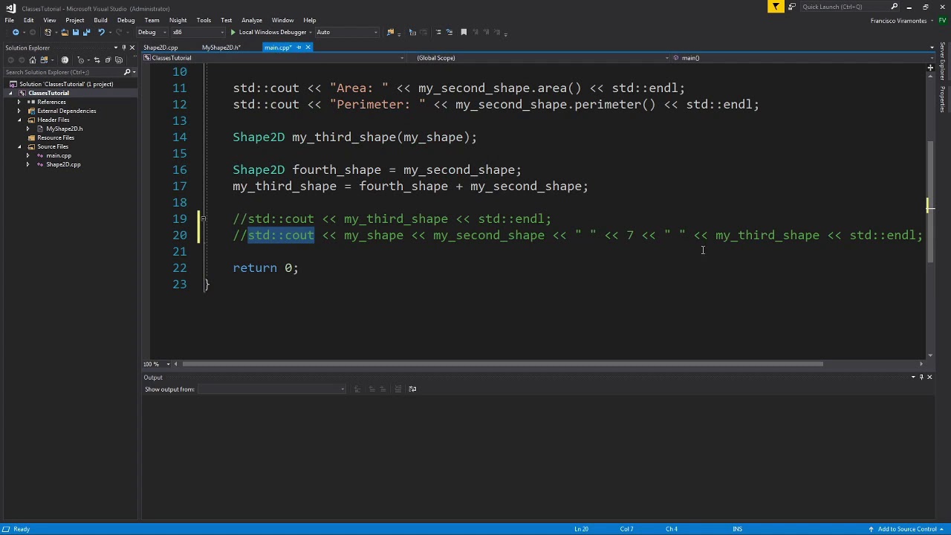Click the editor horizontal scrollbar thumb
The height and width of the screenshot is (535, 951).
(x=502, y=364)
